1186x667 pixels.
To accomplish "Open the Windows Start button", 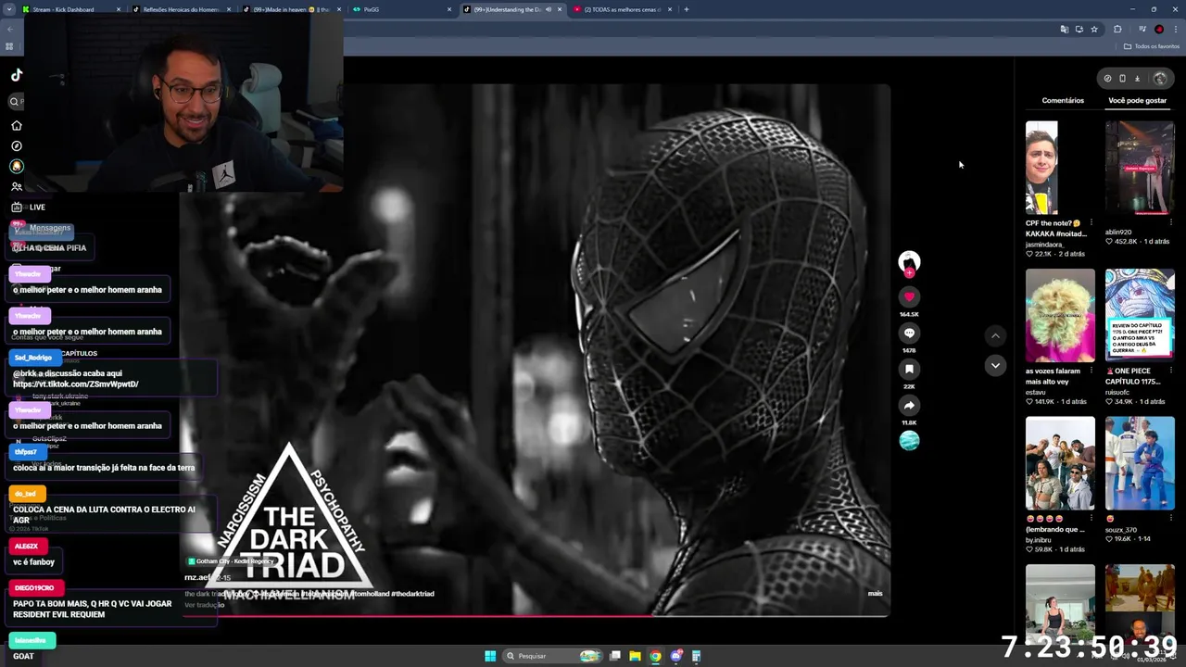I will (490, 656).
